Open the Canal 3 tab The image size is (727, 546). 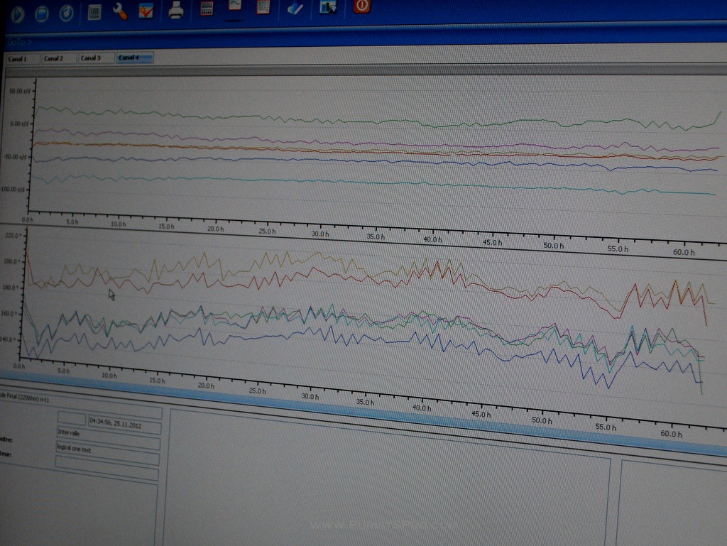96,58
